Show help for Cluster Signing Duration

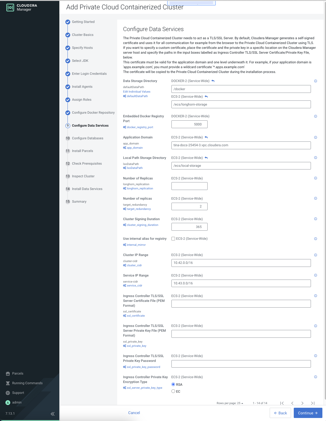(x=315, y=219)
